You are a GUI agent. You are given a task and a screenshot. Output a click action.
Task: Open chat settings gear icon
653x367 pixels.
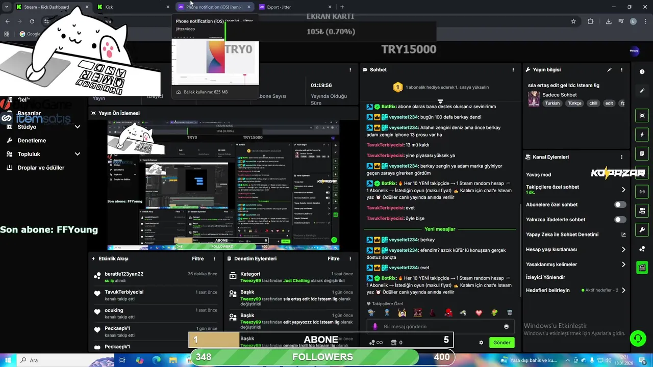[x=481, y=343]
